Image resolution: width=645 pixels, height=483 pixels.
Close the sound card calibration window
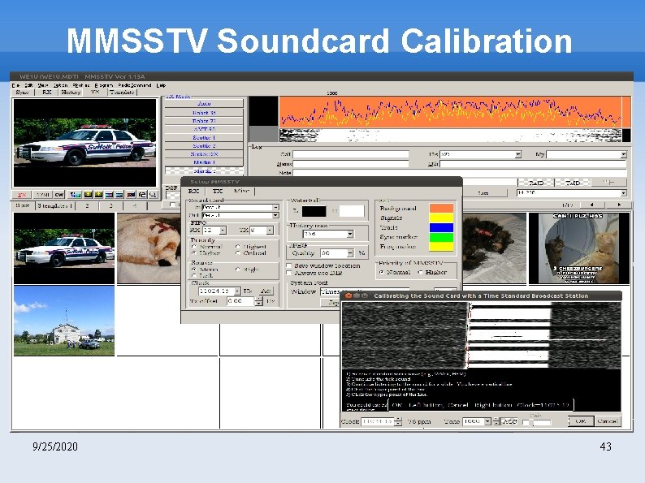(x=348, y=295)
